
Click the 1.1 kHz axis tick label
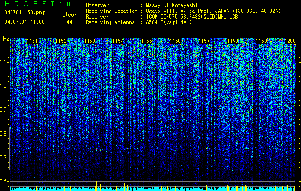[4, 62]
